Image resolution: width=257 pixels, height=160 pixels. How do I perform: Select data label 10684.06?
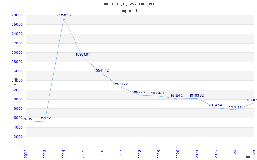158,93
